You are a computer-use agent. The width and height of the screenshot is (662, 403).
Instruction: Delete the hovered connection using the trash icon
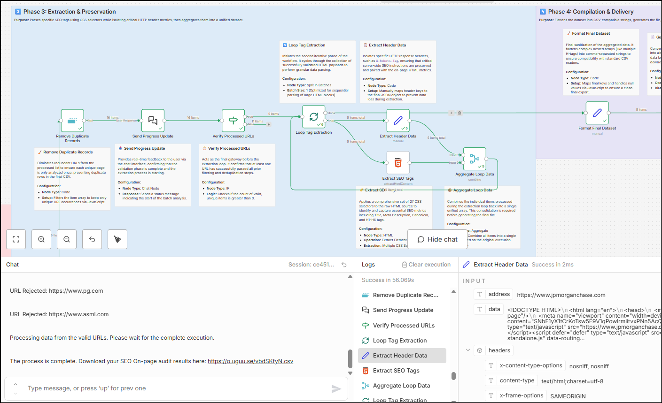[x=460, y=113]
